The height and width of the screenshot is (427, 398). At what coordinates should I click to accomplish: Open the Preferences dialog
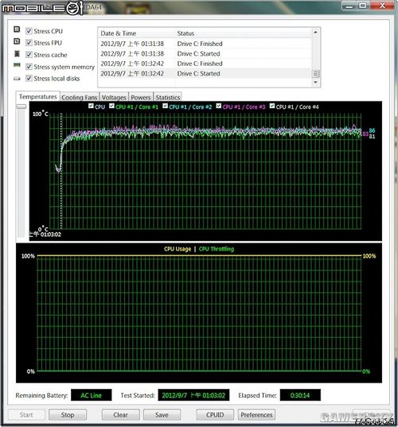[256, 415]
